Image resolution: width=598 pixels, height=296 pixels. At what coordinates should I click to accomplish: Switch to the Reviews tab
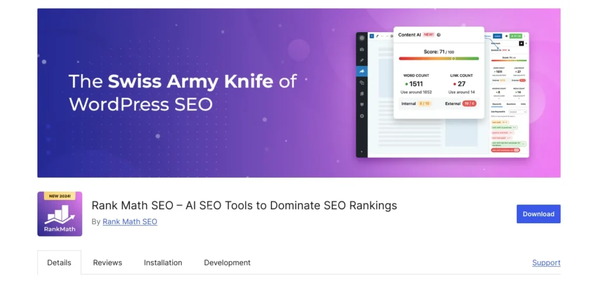tap(107, 263)
